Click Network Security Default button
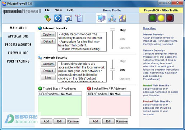Screen dimensions: 185x130 [48, 71]
